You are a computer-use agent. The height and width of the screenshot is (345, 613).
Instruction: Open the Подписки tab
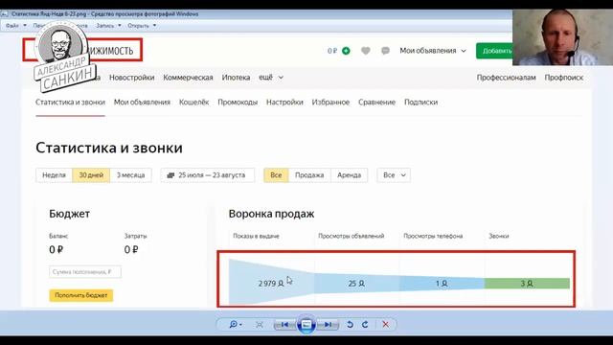[x=421, y=103]
